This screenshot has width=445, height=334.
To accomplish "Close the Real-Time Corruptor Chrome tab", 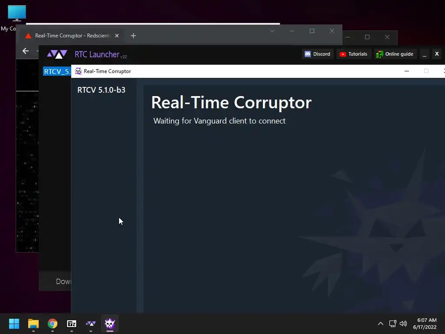I will 116,36.
